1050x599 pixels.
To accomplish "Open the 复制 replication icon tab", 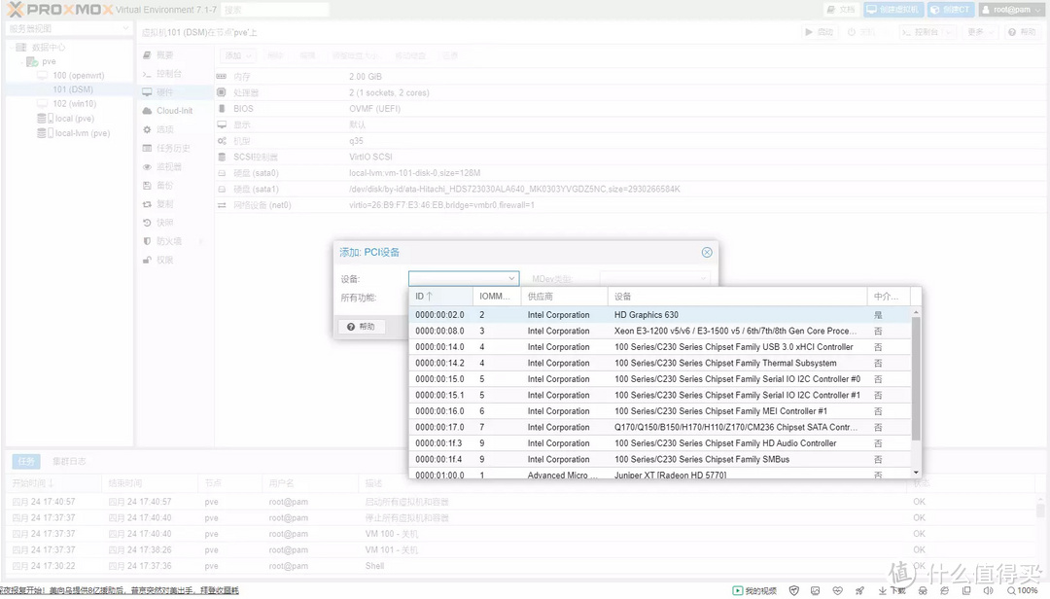I will (148, 204).
